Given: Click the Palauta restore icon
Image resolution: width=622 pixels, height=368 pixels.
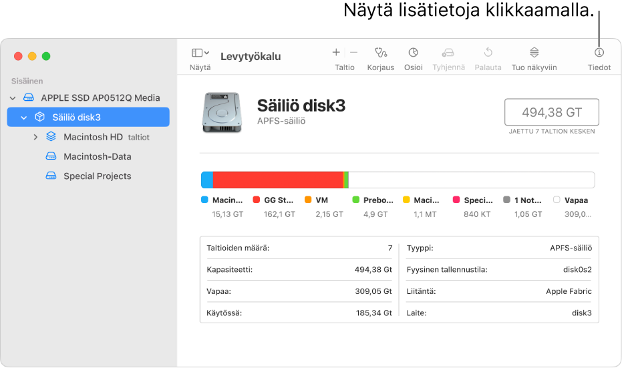Looking at the screenshot, I should click(x=488, y=52).
